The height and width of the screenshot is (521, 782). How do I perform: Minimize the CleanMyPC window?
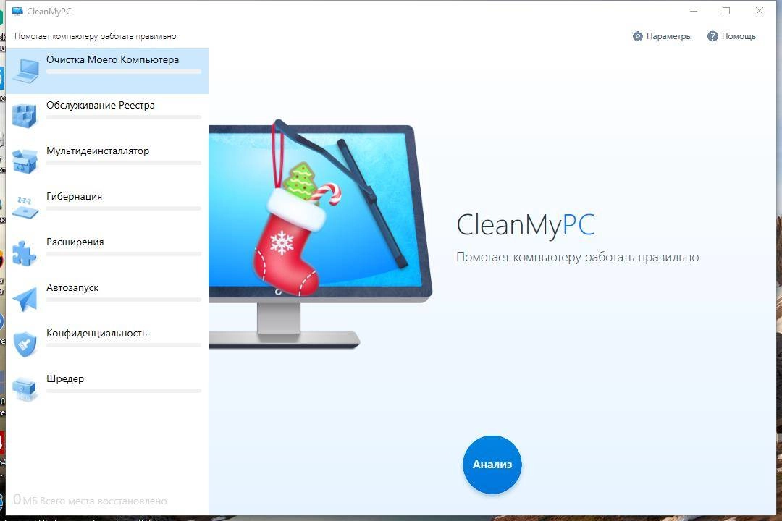coord(693,11)
